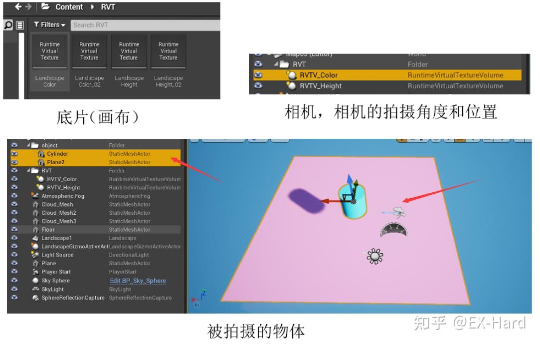
Task: Click the Landscape1 terrain icon
Action: 36,237
